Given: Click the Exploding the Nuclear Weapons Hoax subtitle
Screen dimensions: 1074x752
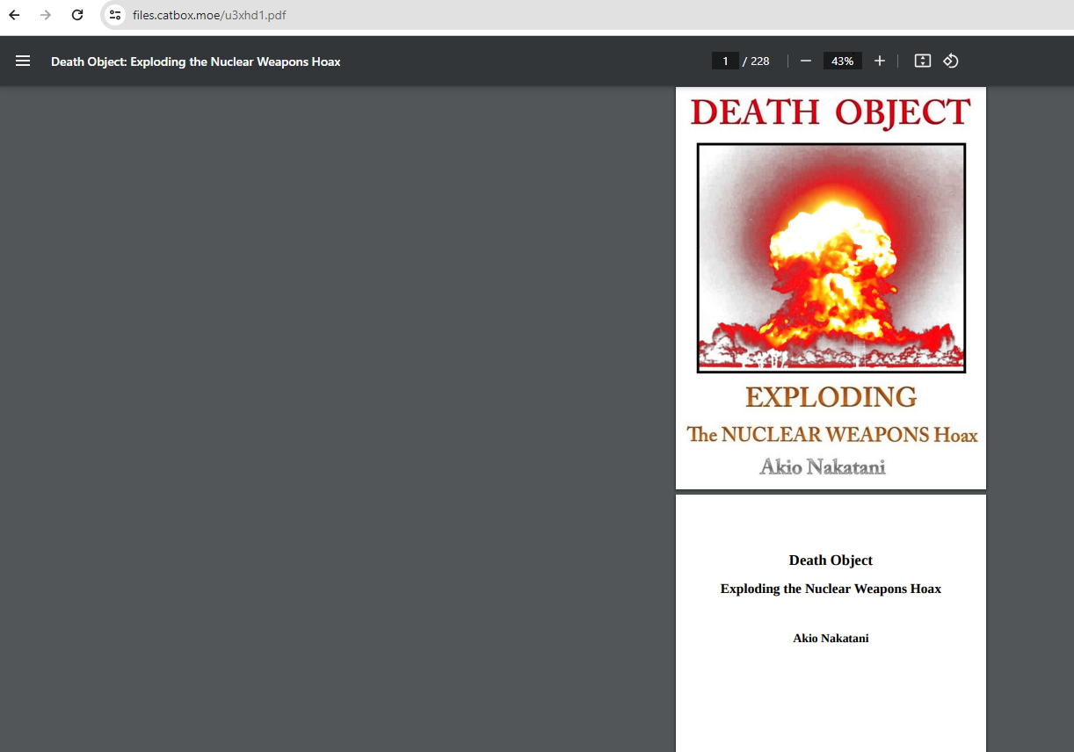Looking at the screenshot, I should [831, 589].
